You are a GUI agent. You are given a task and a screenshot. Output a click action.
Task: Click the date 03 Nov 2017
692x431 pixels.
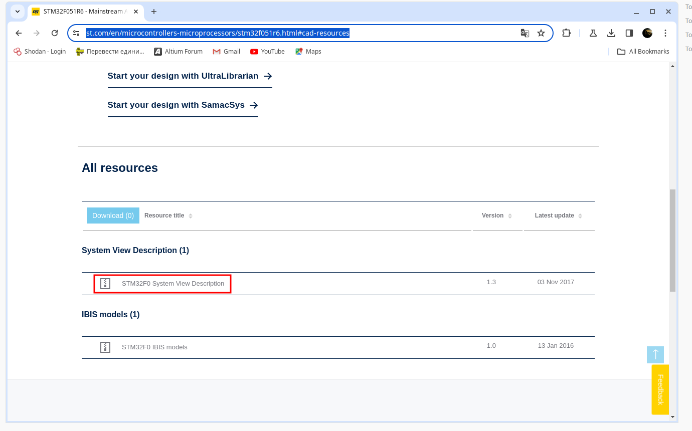pyautogui.click(x=556, y=282)
